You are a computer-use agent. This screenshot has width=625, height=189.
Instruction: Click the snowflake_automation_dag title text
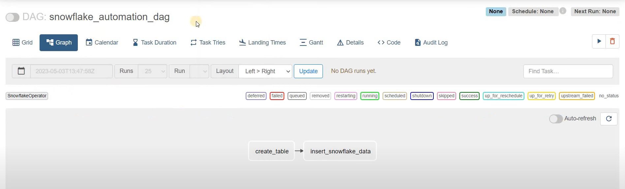point(109,17)
